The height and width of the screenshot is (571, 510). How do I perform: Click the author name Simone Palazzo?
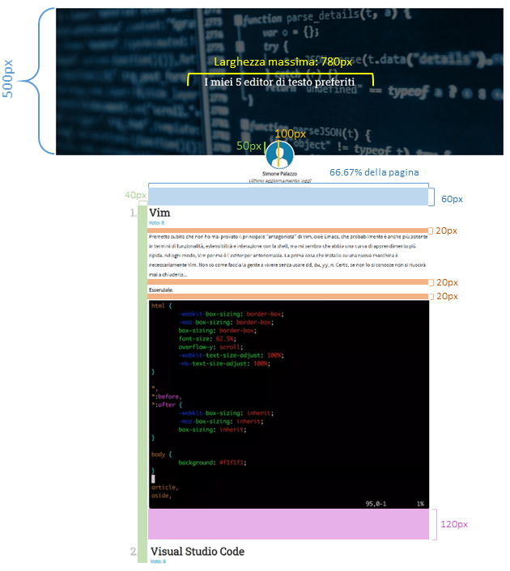pyautogui.click(x=279, y=174)
